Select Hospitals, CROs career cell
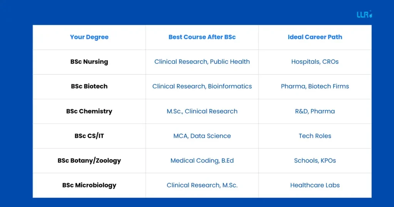Image resolution: width=394 pixels, height=207 pixels. click(315, 62)
